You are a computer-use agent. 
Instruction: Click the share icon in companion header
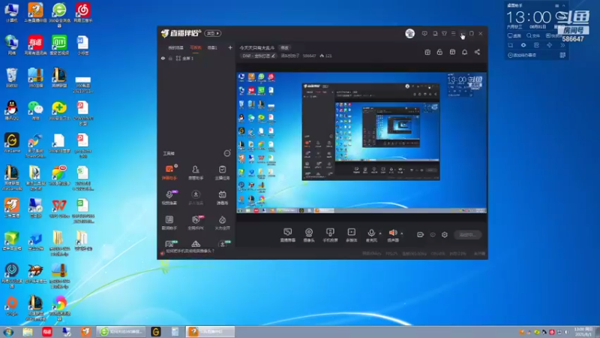point(477,52)
